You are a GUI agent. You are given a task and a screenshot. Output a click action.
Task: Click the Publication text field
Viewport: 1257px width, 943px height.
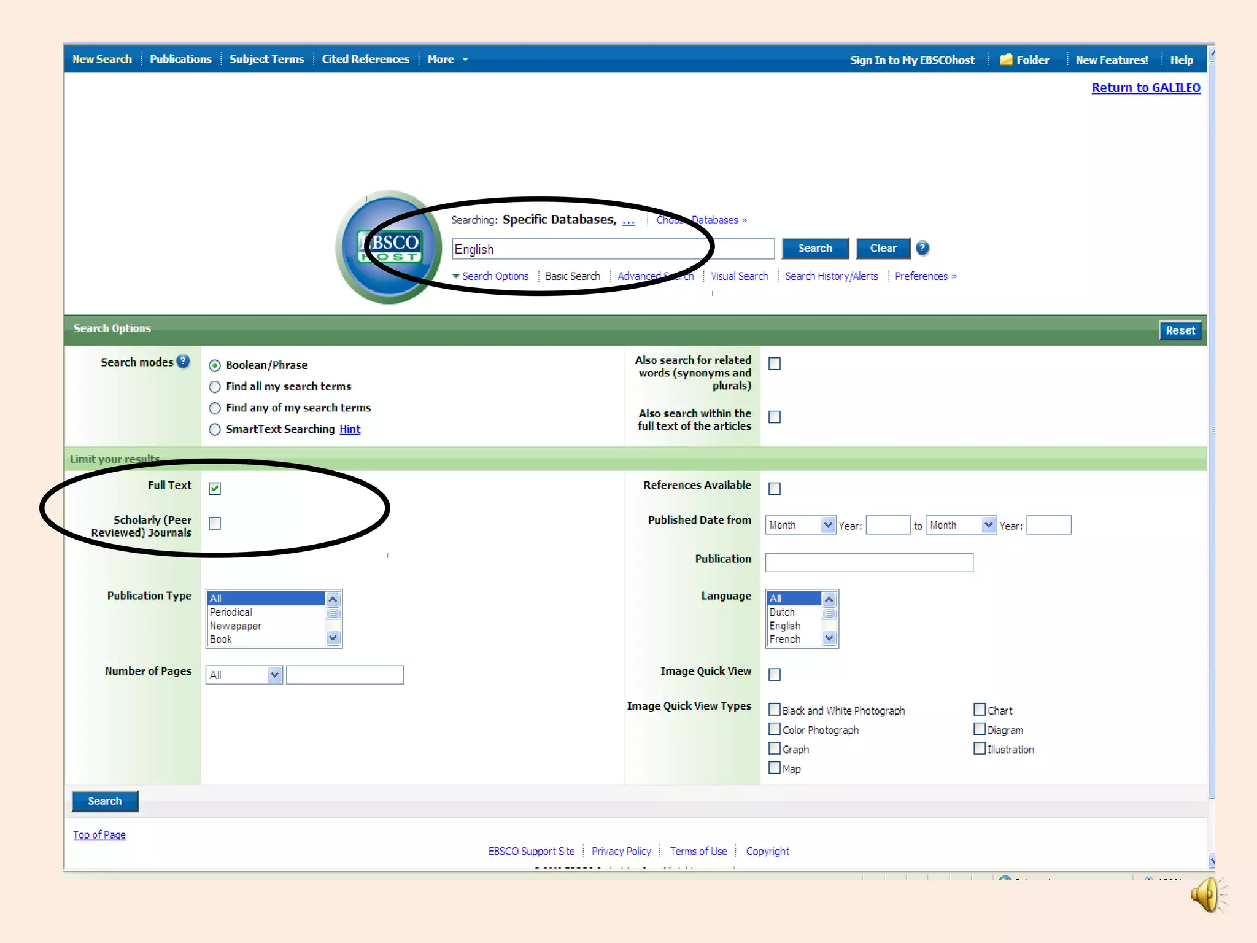tap(868, 562)
